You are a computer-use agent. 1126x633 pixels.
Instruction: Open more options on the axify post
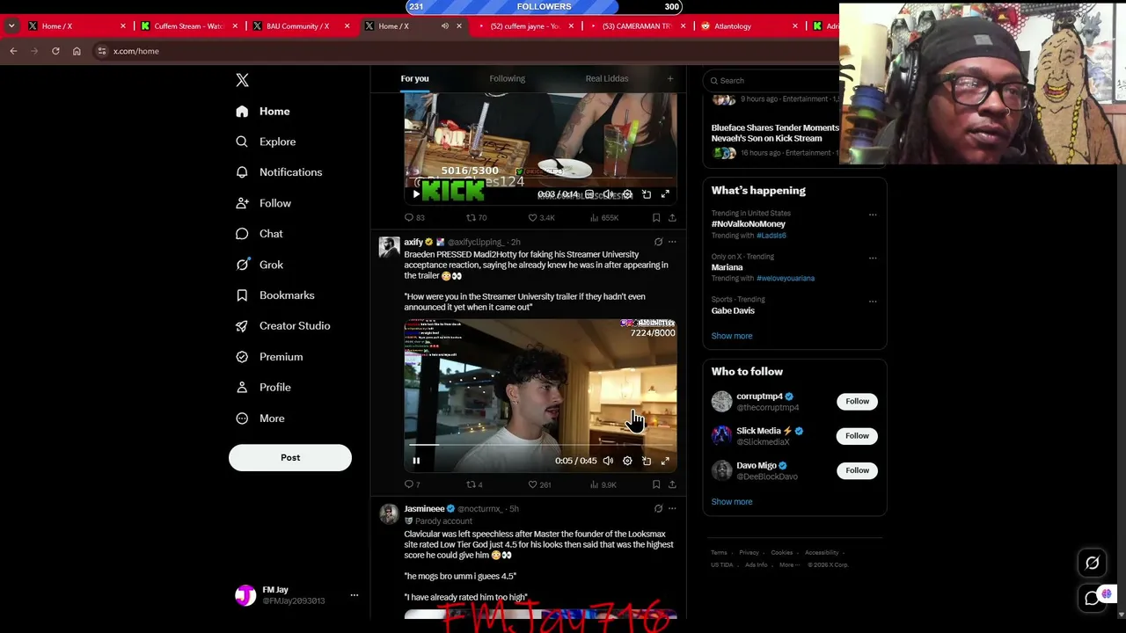tap(672, 242)
